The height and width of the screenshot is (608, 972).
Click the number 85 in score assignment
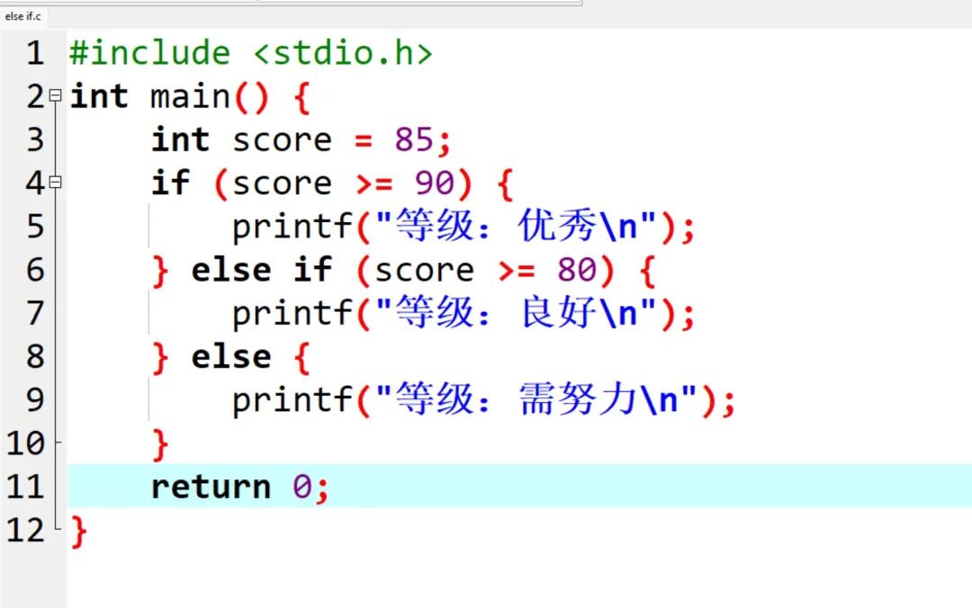coord(414,140)
